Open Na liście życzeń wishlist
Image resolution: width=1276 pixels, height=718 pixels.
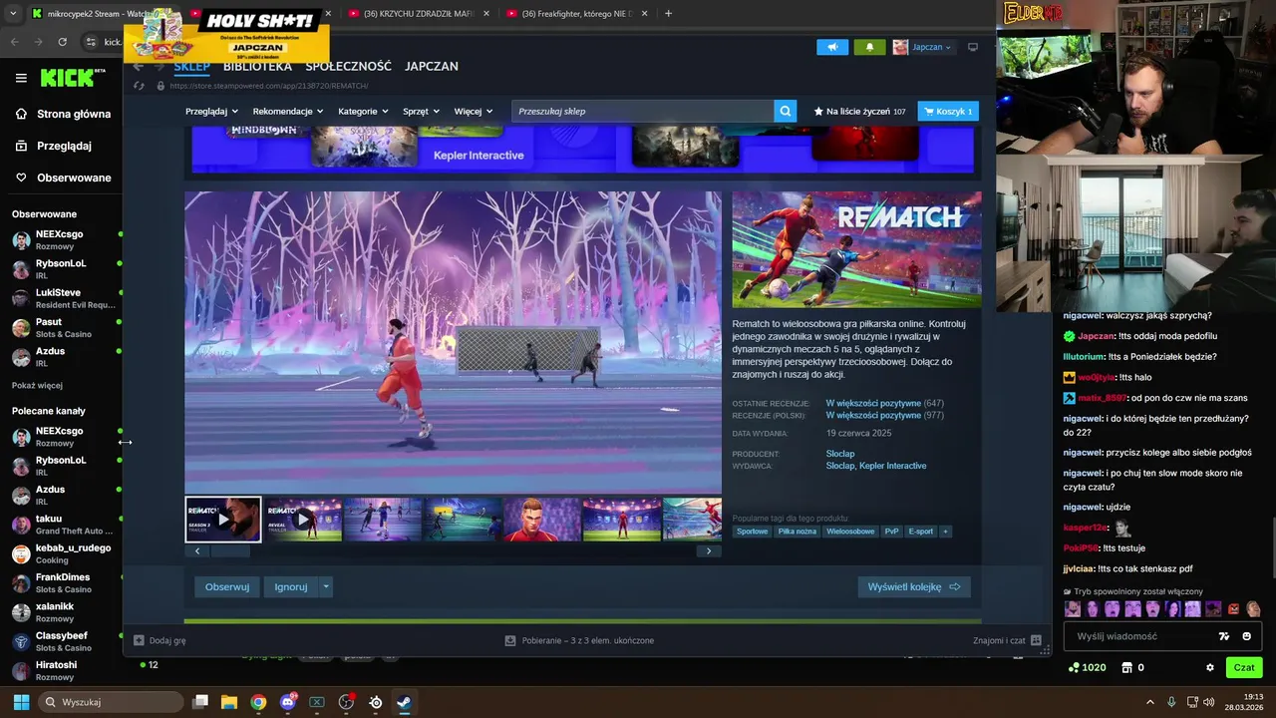point(859,111)
